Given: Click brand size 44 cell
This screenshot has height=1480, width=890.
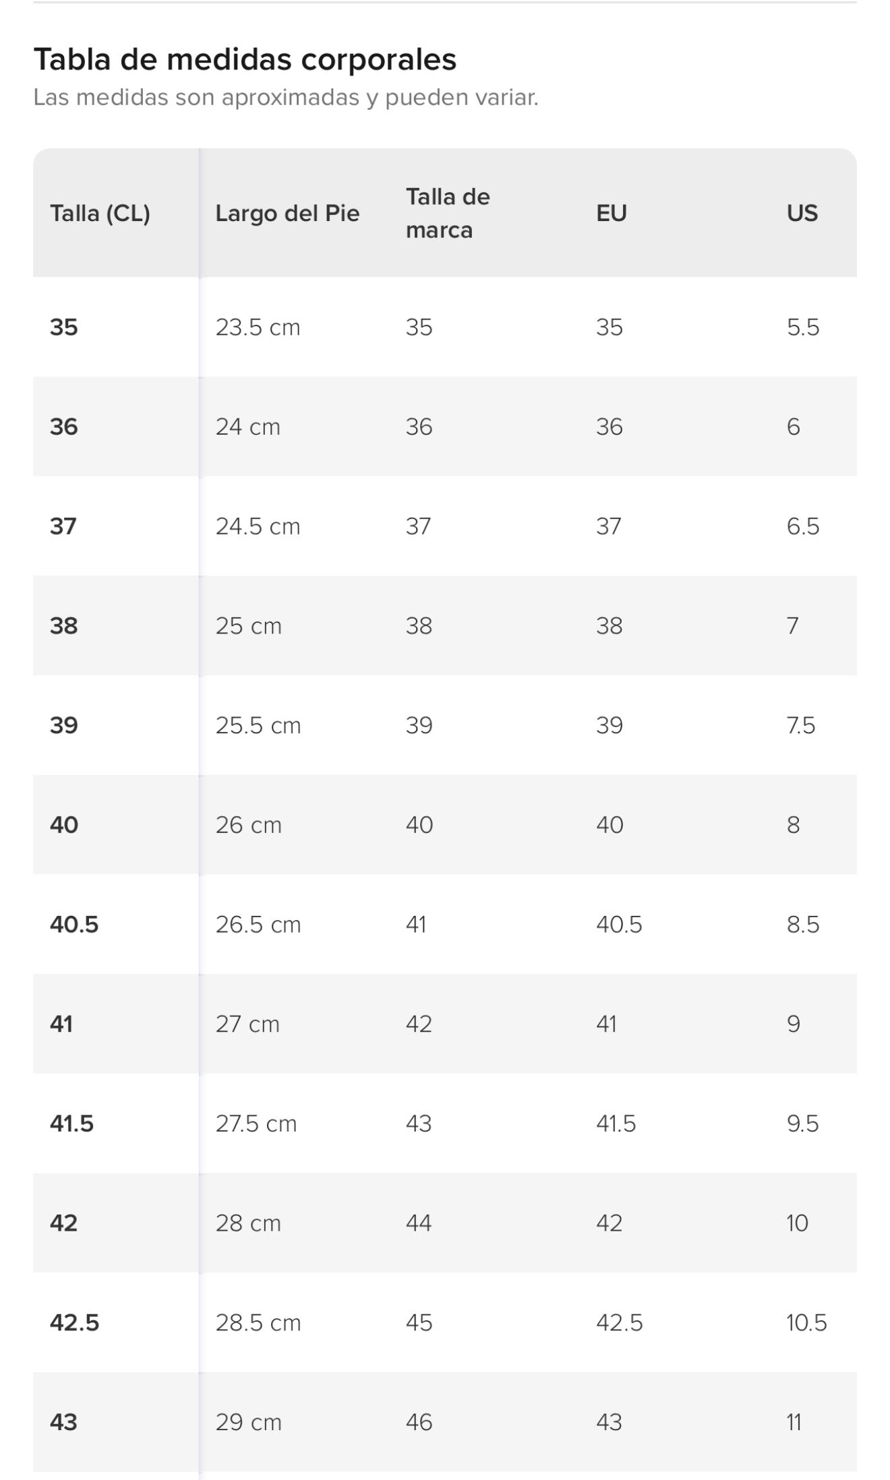Looking at the screenshot, I should (x=418, y=1223).
